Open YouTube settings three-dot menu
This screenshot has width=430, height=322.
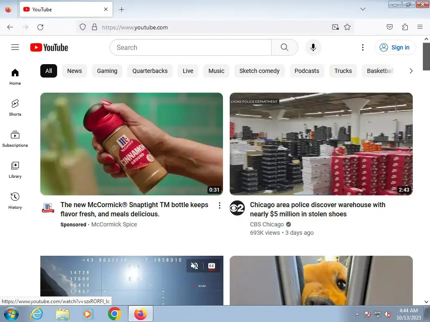[x=362, y=47]
